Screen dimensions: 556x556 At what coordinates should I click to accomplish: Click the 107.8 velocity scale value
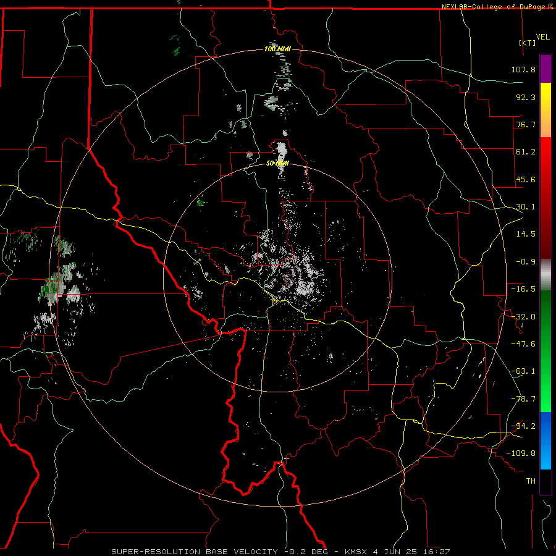point(523,69)
